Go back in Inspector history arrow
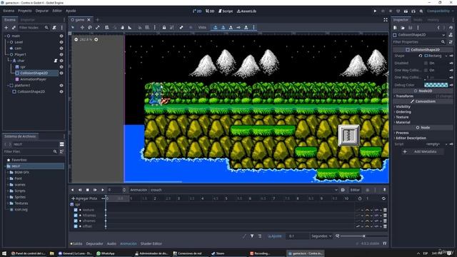The image size is (457, 257). click(438, 27)
